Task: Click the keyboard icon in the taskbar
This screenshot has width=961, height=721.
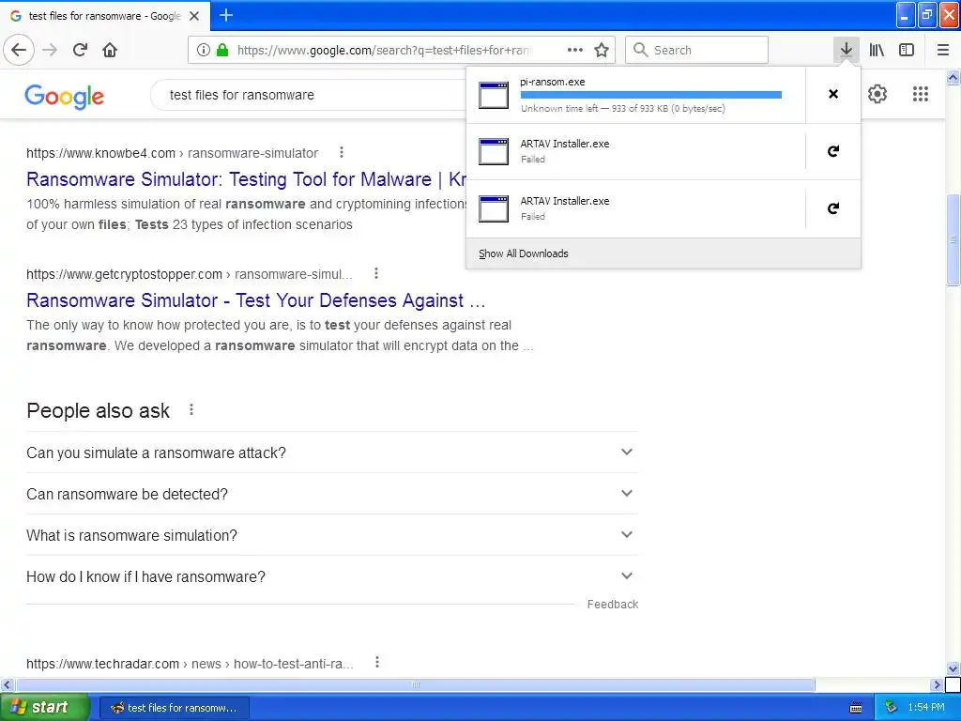Action: [856, 708]
